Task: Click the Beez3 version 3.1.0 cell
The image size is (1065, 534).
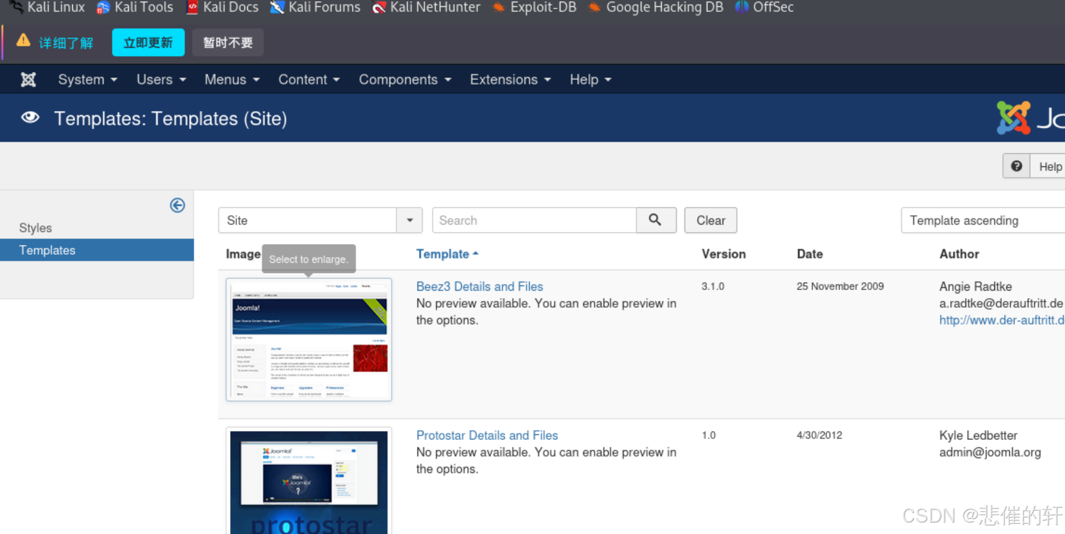Action: click(713, 286)
